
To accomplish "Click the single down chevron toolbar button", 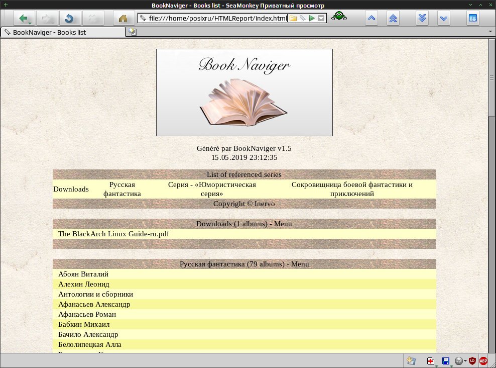I will coord(443,18).
